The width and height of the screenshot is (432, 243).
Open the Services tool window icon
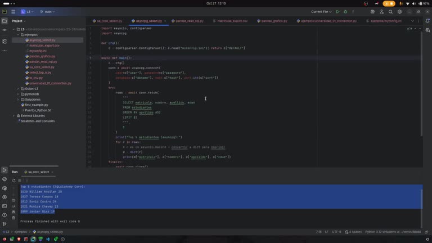pos(4,197)
